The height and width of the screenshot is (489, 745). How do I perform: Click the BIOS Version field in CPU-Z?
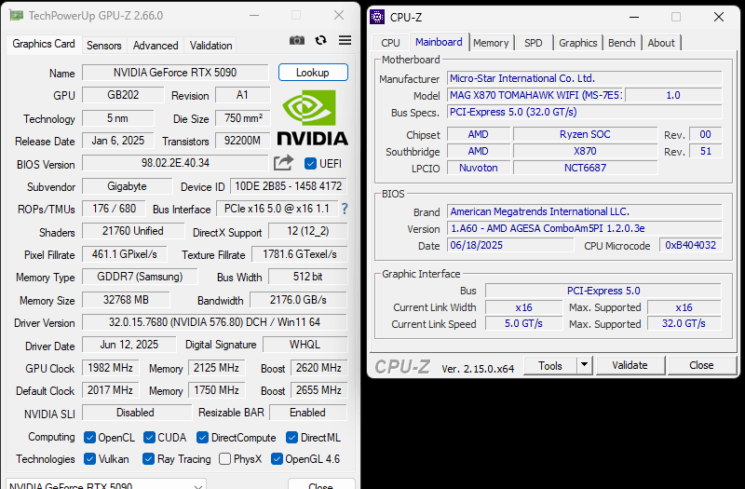point(585,228)
